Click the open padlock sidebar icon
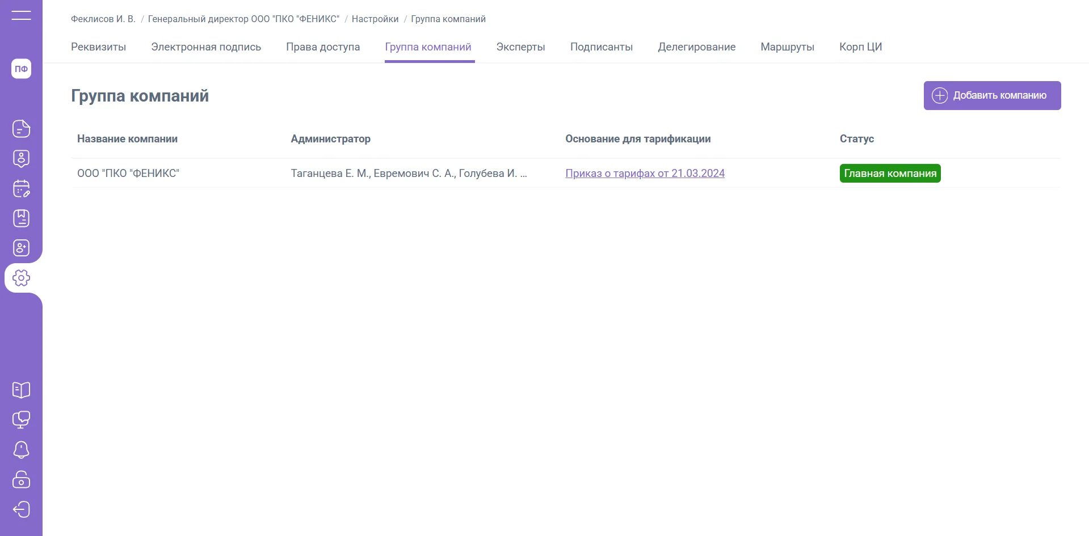This screenshot has height=536, width=1089. [21, 479]
